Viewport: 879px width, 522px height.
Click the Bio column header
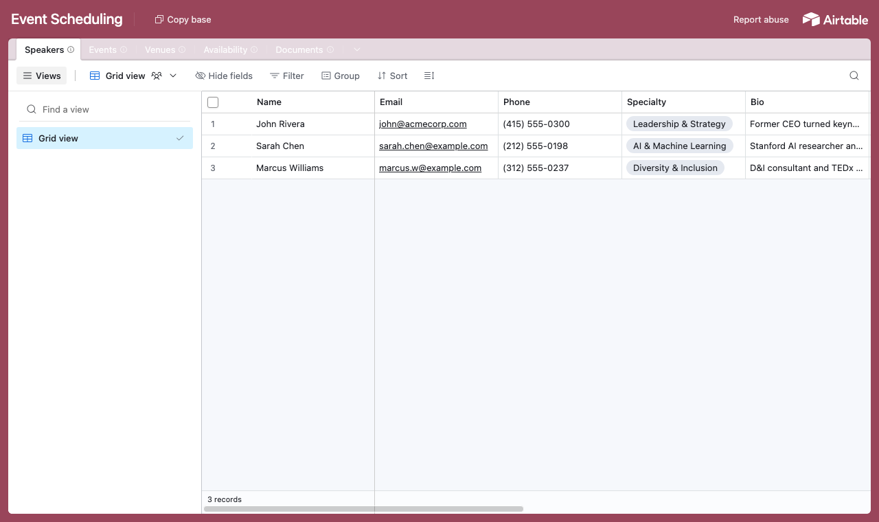(807, 102)
